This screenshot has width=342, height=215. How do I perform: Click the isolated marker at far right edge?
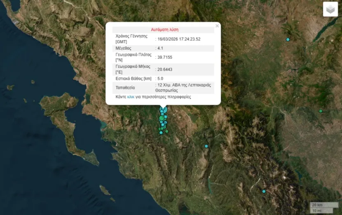coord(321,111)
